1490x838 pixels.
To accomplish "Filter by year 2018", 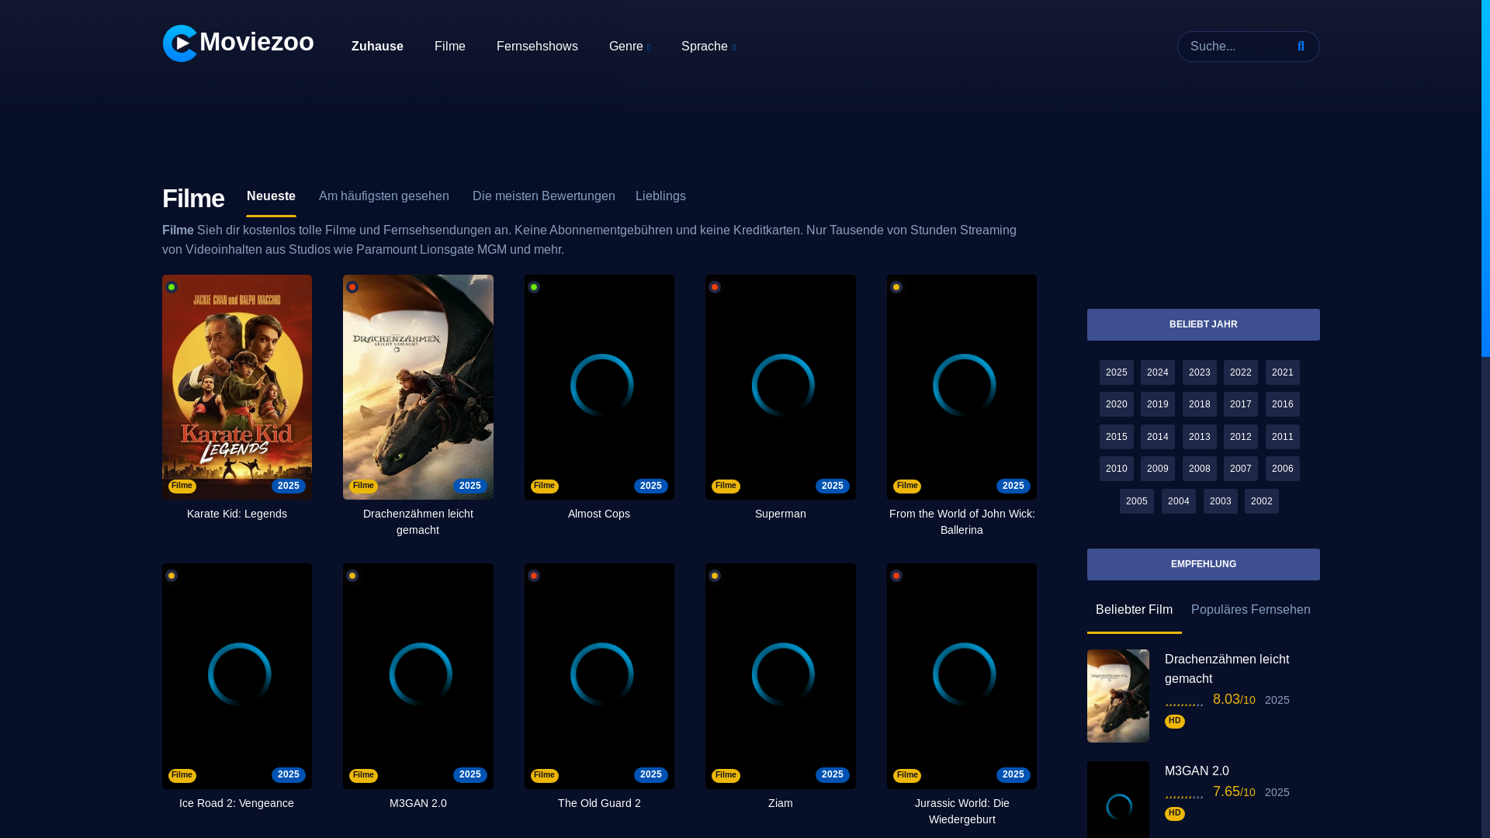I will (x=1199, y=404).
